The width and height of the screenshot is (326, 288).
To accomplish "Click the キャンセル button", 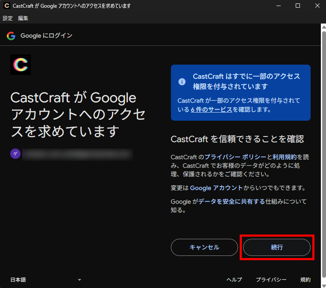I will pyautogui.click(x=204, y=247).
